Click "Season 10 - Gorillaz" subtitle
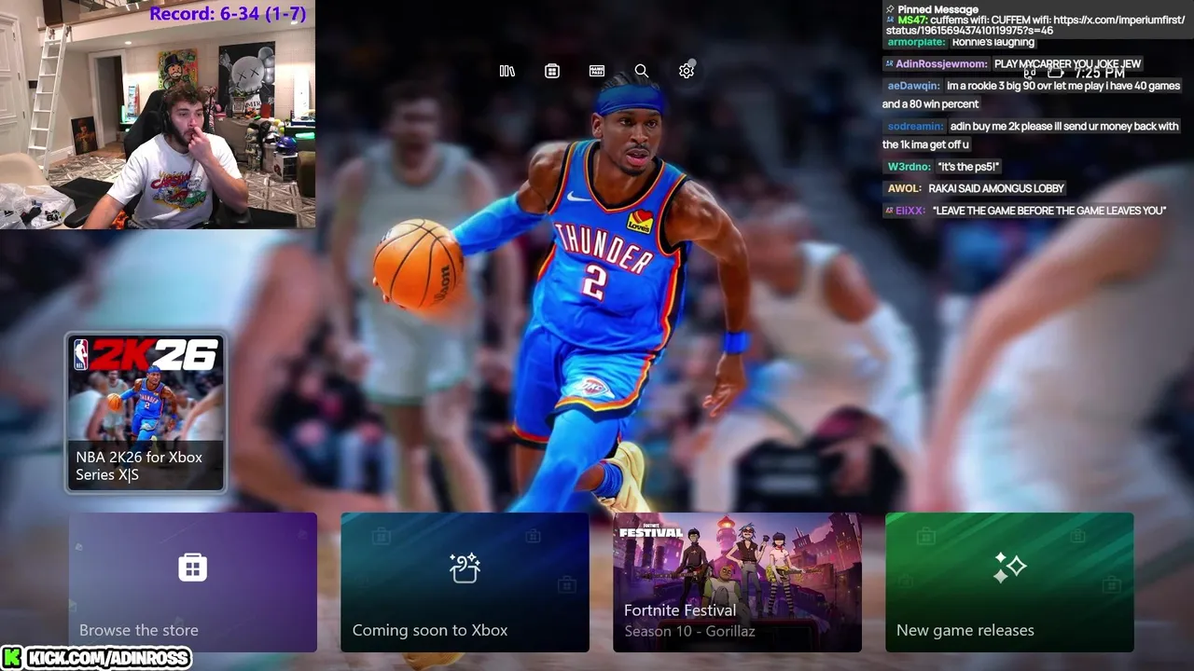 point(689,631)
